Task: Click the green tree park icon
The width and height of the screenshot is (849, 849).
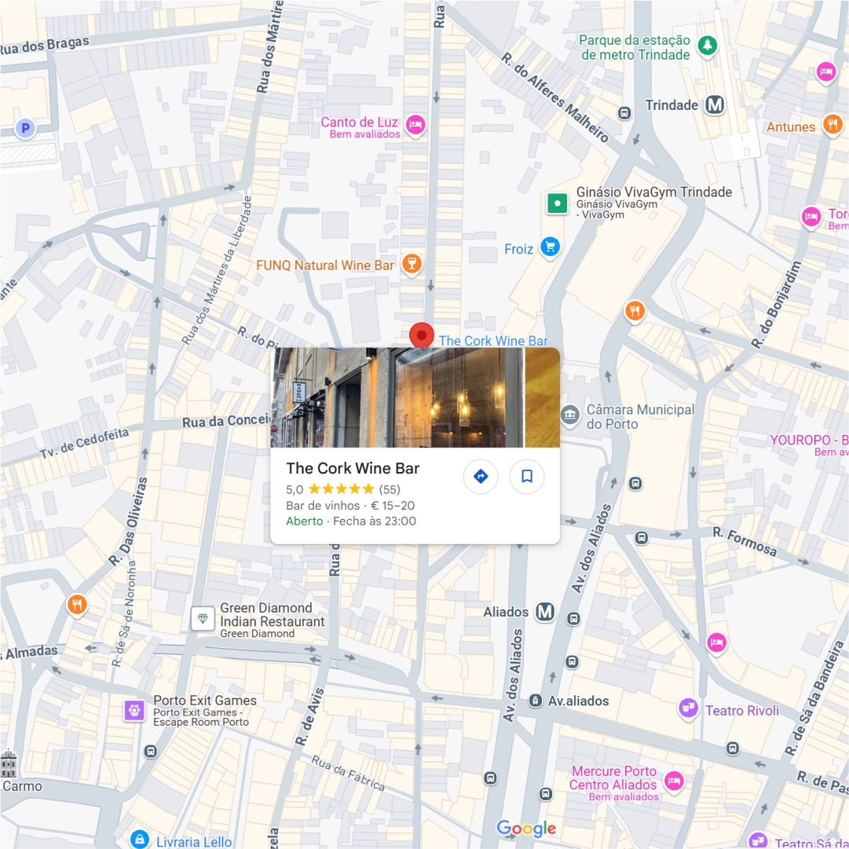Action: [x=707, y=45]
